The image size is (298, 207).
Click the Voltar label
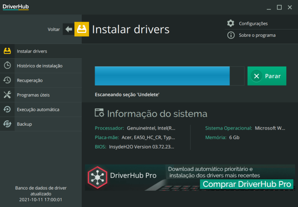point(54,30)
